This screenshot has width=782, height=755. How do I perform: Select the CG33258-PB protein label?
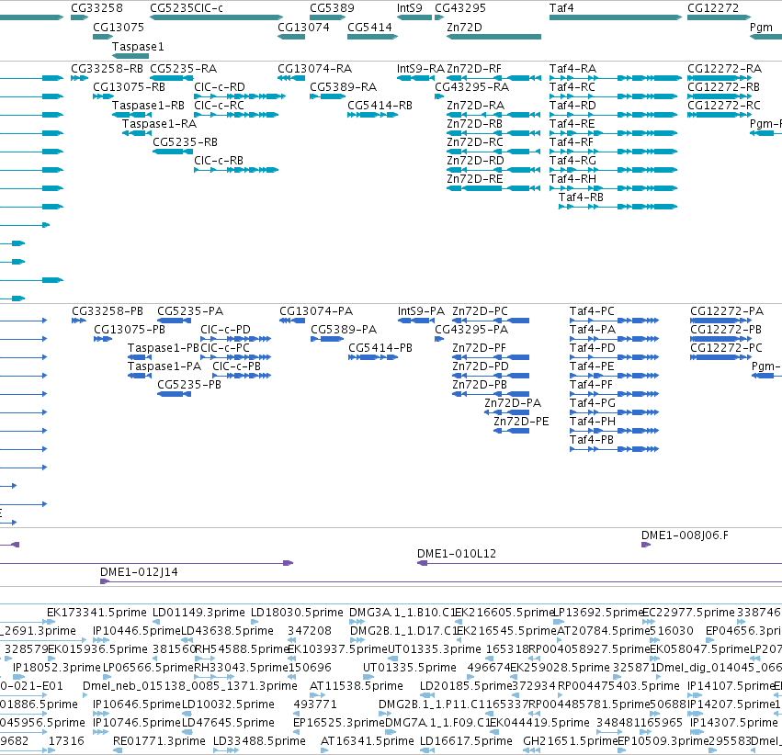108,311
